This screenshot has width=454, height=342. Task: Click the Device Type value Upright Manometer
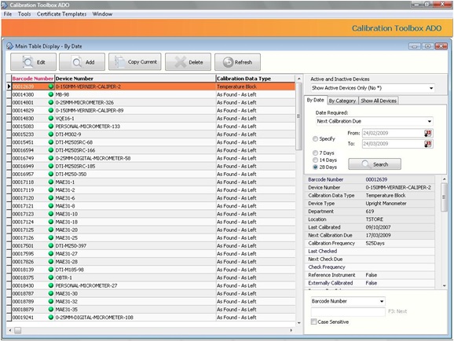(x=386, y=204)
